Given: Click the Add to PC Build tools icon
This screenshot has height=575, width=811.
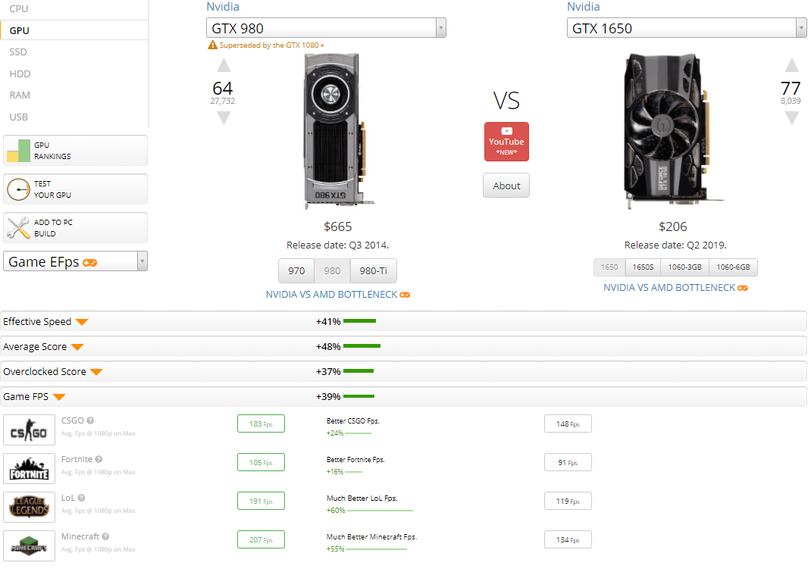Looking at the screenshot, I should (x=18, y=228).
